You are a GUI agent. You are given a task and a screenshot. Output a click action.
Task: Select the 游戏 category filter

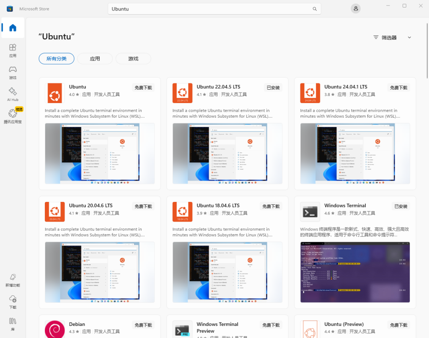[133, 59]
